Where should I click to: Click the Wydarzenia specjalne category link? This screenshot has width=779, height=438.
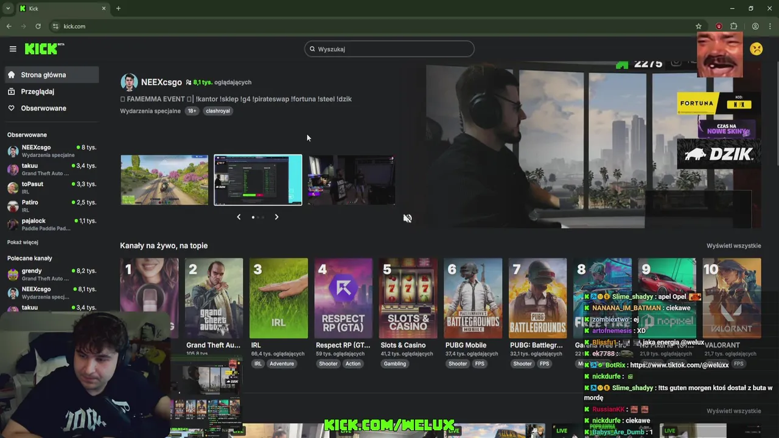click(150, 111)
